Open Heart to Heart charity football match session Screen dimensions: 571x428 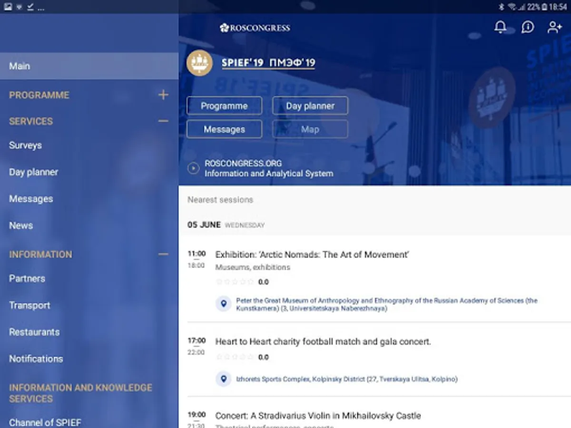coord(323,341)
